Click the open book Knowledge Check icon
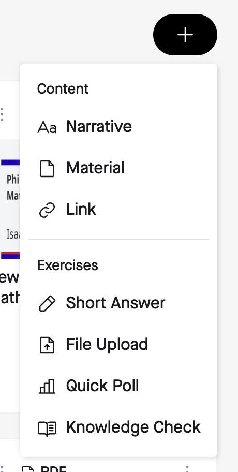This screenshot has height=472, width=238. (47, 428)
